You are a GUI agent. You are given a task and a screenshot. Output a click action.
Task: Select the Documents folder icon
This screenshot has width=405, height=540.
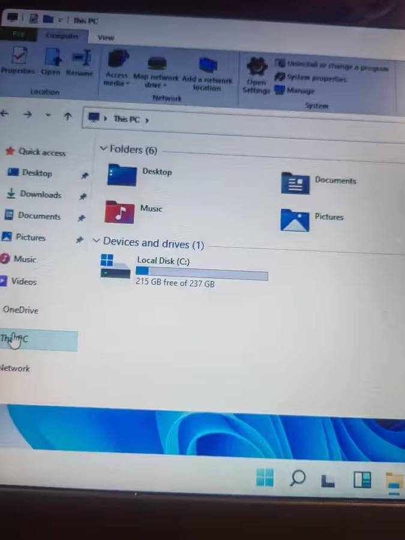point(295,183)
